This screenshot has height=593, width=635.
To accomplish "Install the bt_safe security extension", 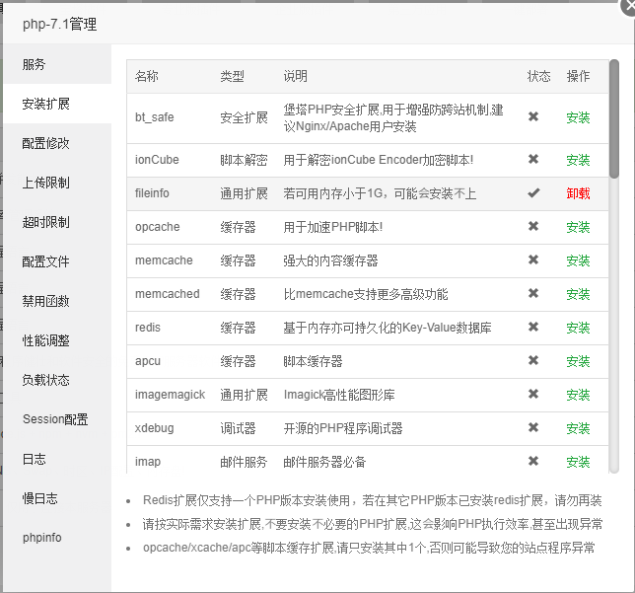I will [x=578, y=117].
